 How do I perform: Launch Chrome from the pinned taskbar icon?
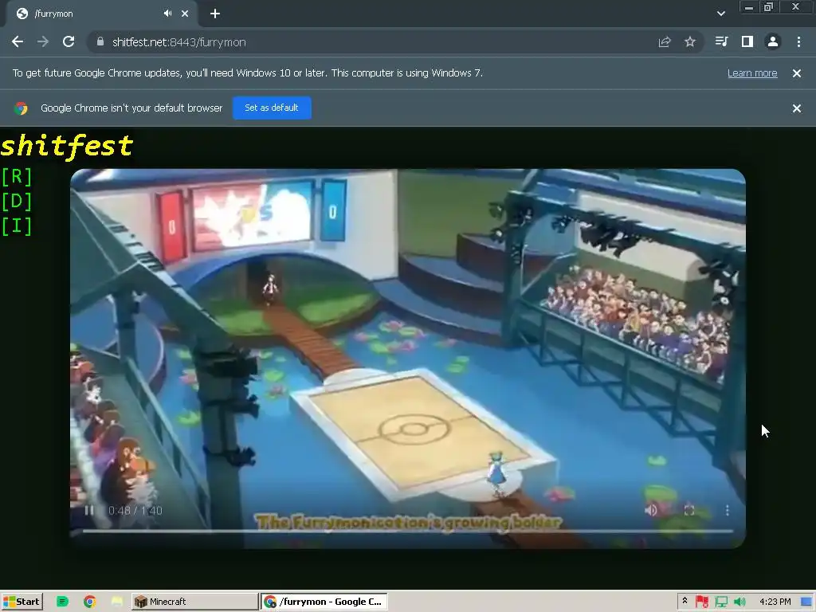[x=89, y=602]
